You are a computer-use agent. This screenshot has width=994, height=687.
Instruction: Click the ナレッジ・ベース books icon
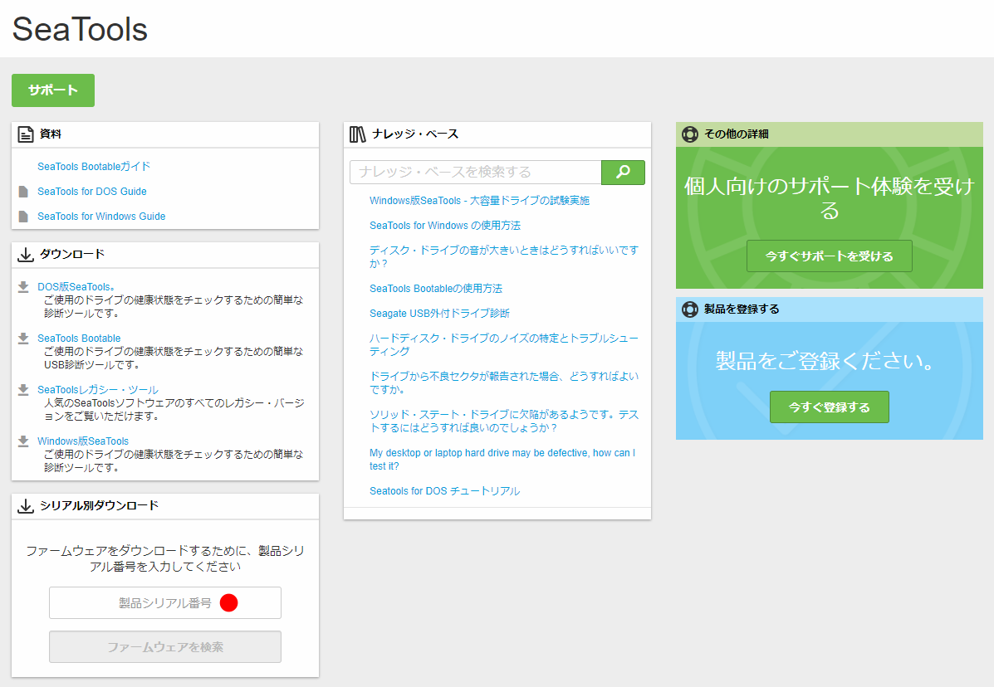[x=358, y=134]
